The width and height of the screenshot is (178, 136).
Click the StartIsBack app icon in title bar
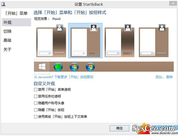click(3, 4)
